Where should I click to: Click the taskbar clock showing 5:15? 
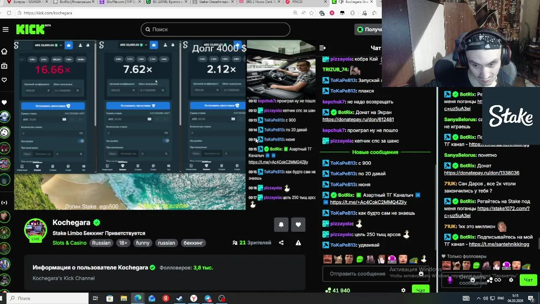[x=515, y=298]
